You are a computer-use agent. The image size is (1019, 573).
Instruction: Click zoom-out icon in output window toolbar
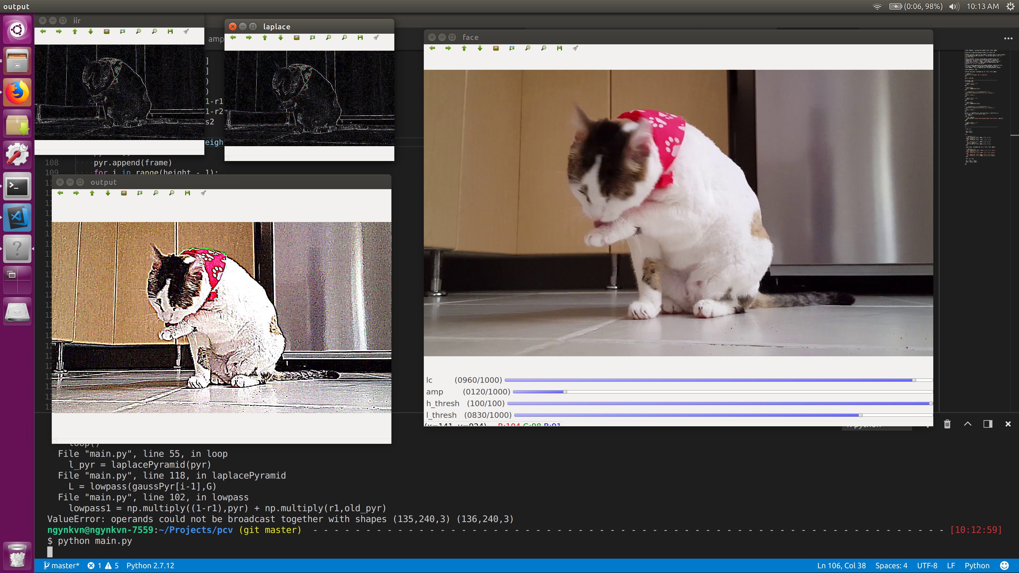(172, 193)
